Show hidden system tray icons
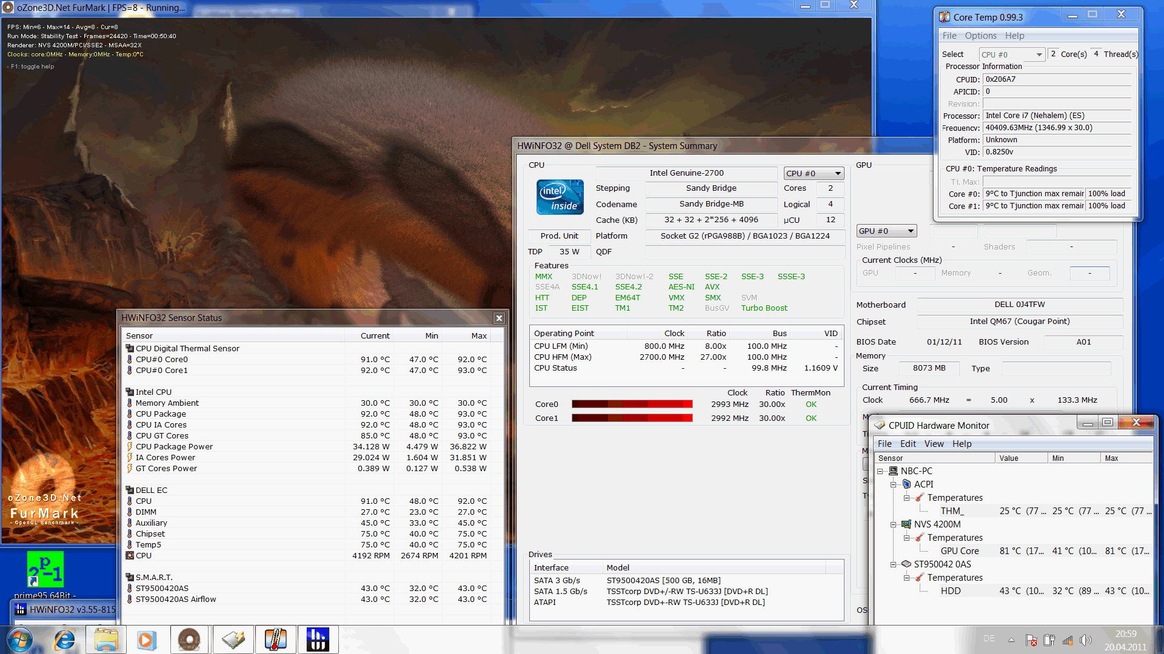 1011,640
